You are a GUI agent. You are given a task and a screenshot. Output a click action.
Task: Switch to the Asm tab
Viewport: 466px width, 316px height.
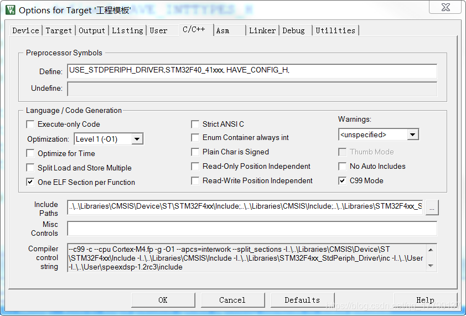click(230, 30)
